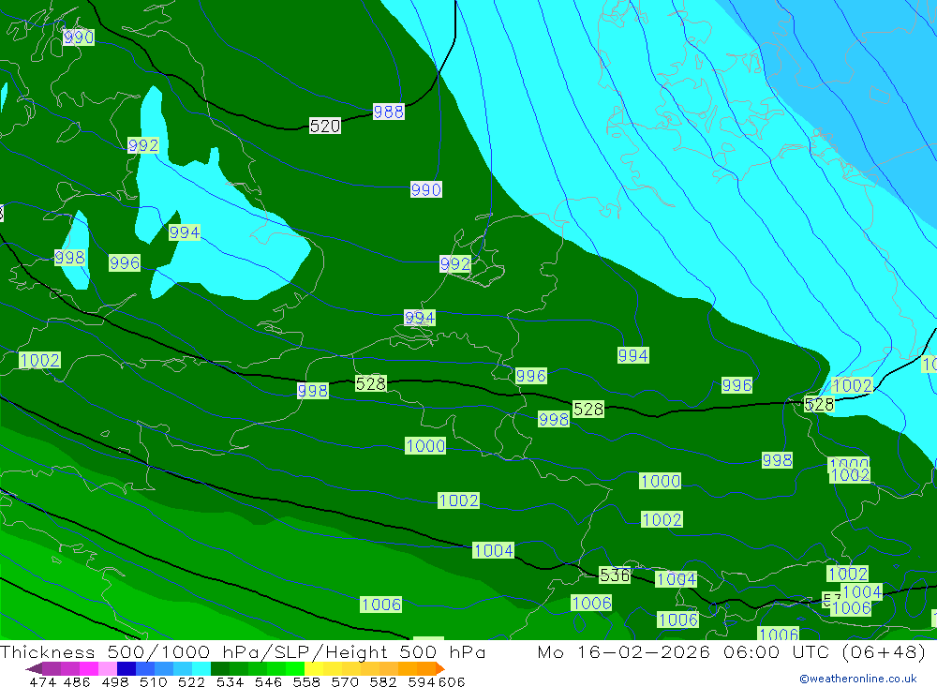Screen dimensions: 937x687
Task: Select the 988 isobar pressure label
Action: point(389,112)
